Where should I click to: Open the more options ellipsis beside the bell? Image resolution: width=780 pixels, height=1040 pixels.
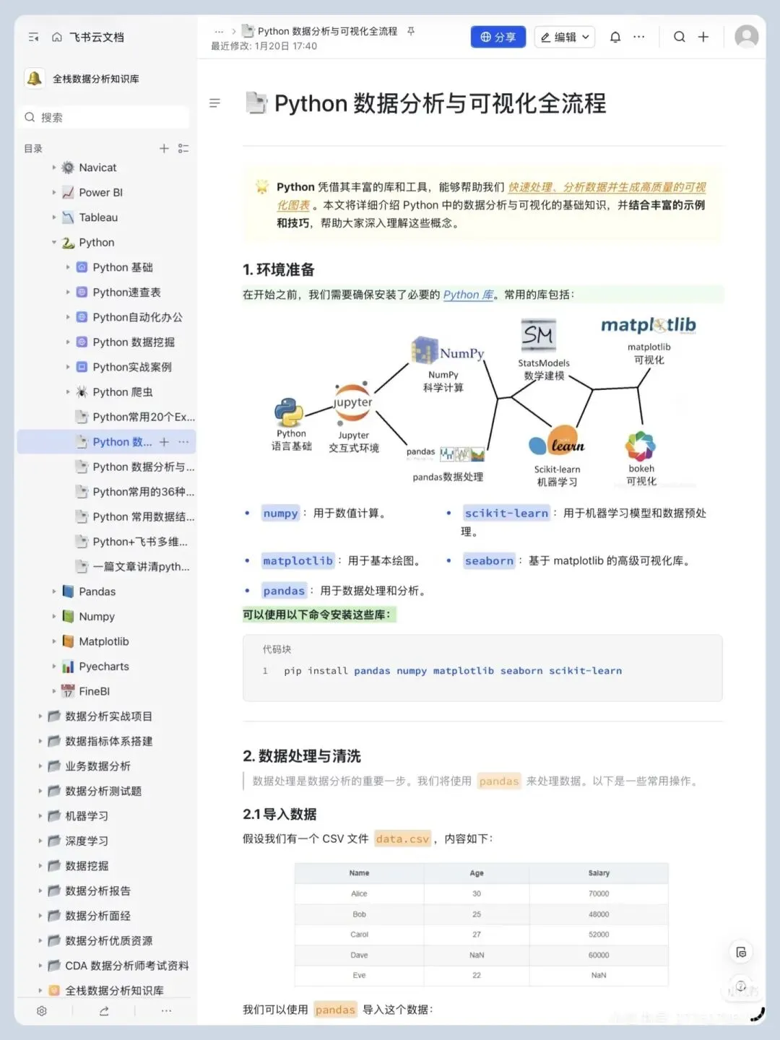(x=639, y=37)
